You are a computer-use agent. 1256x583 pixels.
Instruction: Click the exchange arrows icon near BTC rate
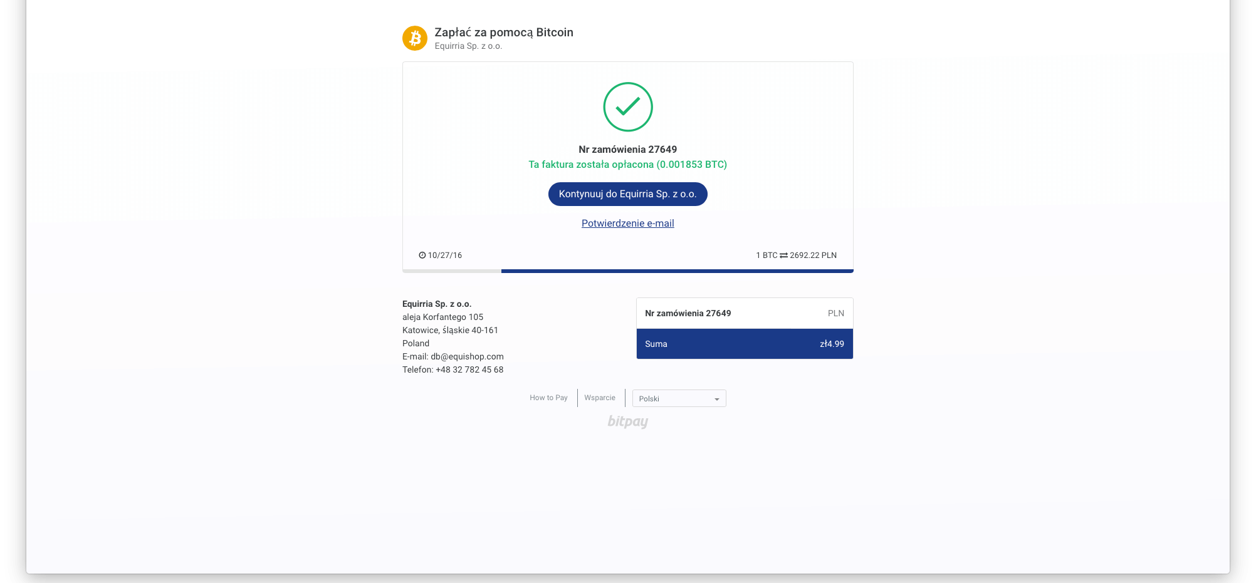click(783, 255)
